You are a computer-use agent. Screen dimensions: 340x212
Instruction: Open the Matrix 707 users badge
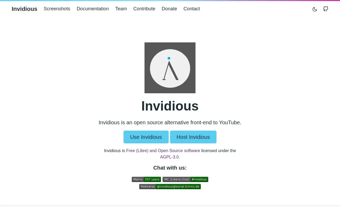click(146, 179)
